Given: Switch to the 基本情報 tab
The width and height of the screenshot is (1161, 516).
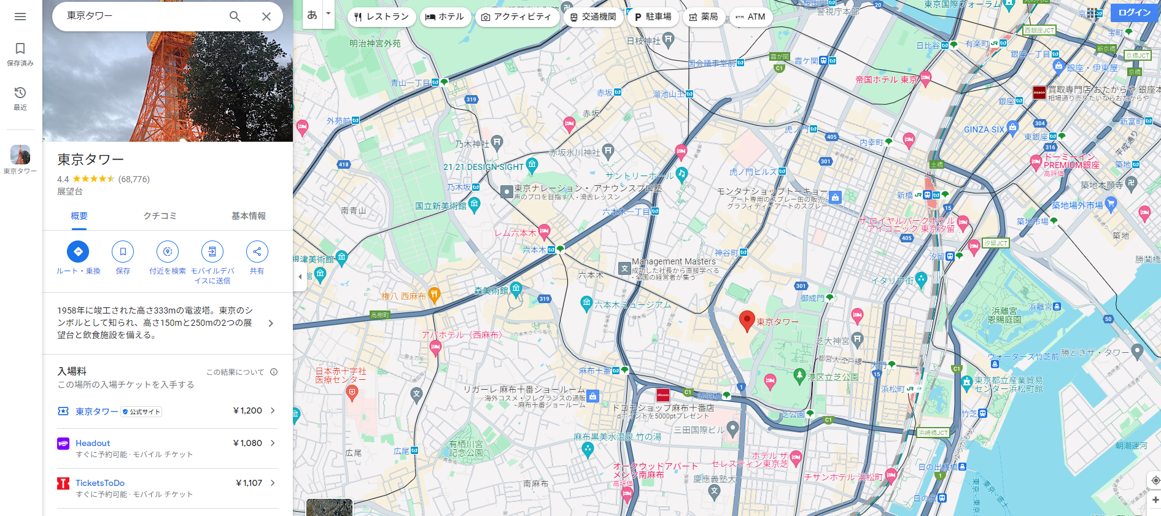Looking at the screenshot, I should pyautogui.click(x=249, y=216).
